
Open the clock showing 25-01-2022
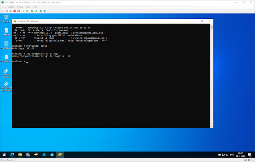pos(241,155)
